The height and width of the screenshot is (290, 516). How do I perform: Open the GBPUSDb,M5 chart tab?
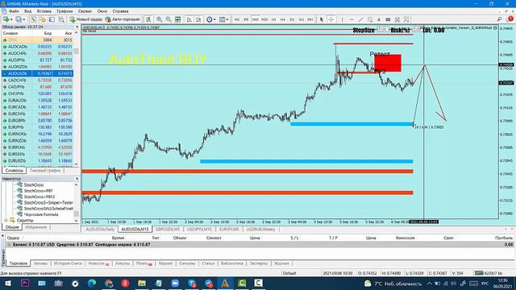tap(168, 229)
